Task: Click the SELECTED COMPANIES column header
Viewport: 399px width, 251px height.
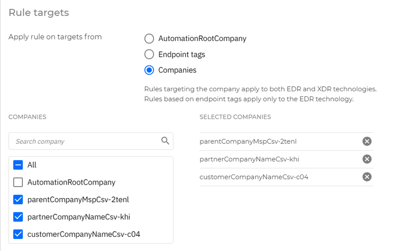Action: click(235, 117)
